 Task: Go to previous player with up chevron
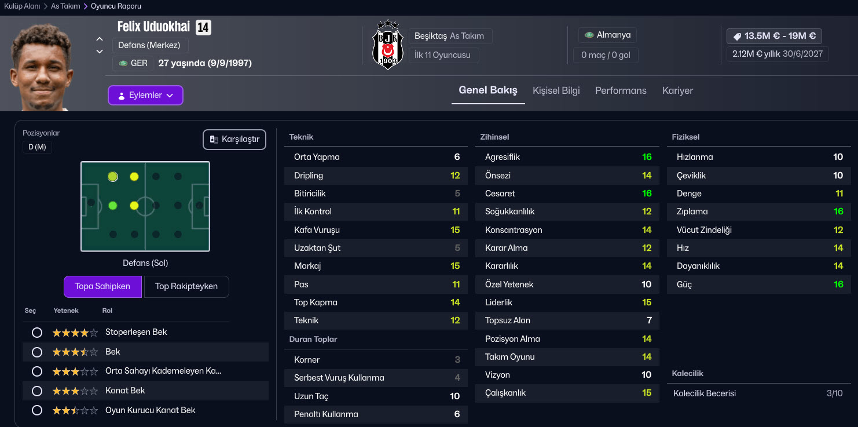click(100, 39)
